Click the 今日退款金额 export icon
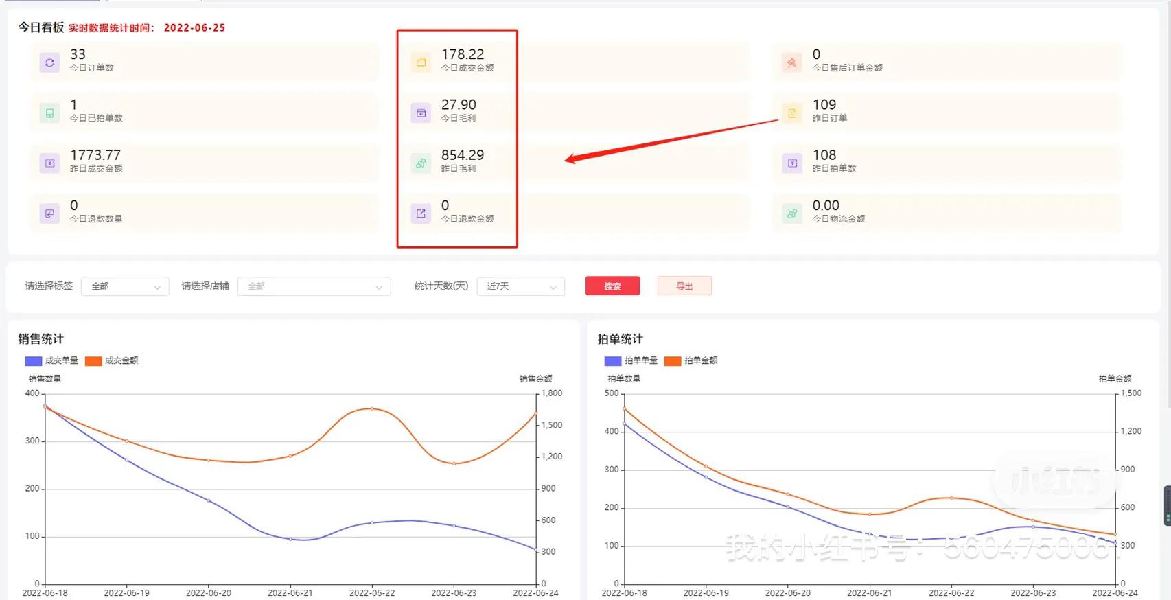This screenshot has width=1171, height=600. click(x=421, y=214)
